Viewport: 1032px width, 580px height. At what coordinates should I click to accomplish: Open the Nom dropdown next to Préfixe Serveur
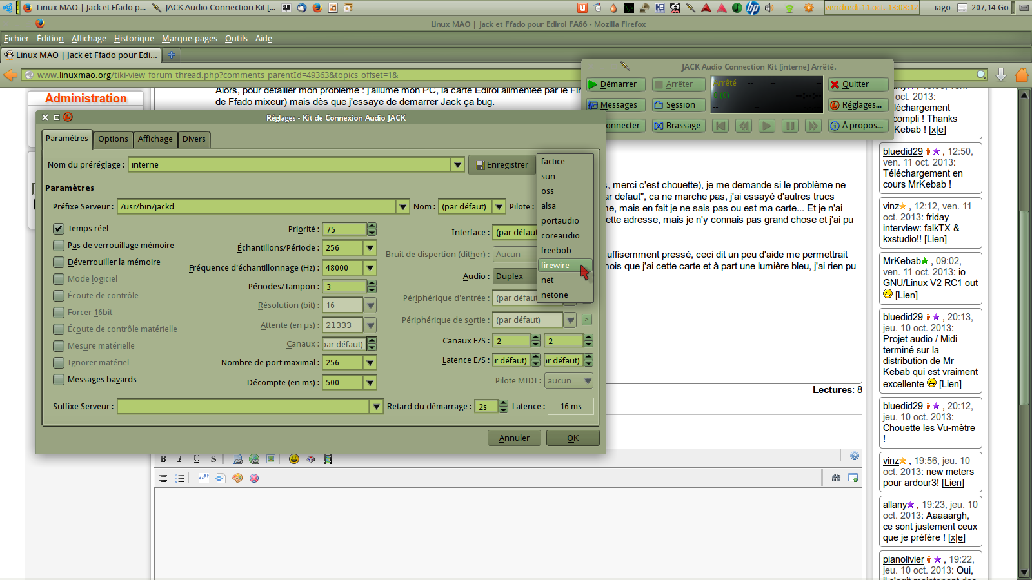click(499, 207)
